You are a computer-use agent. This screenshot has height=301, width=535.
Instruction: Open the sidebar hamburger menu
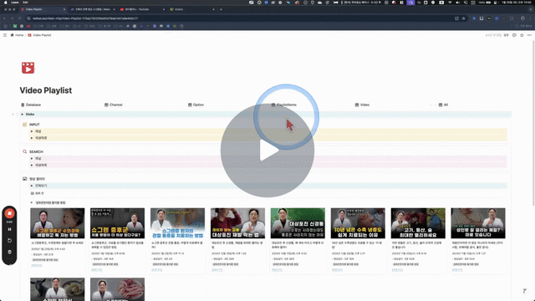click(5, 35)
